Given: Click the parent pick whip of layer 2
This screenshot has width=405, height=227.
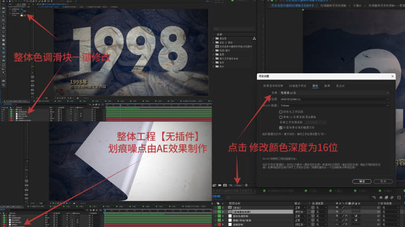Looking at the screenshot, I should 378,212.
